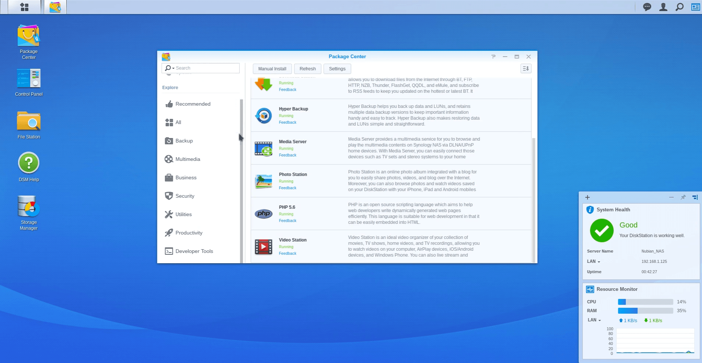Screen dimensions: 702x363
Task: Click the Video Station package title
Action: [292, 240]
